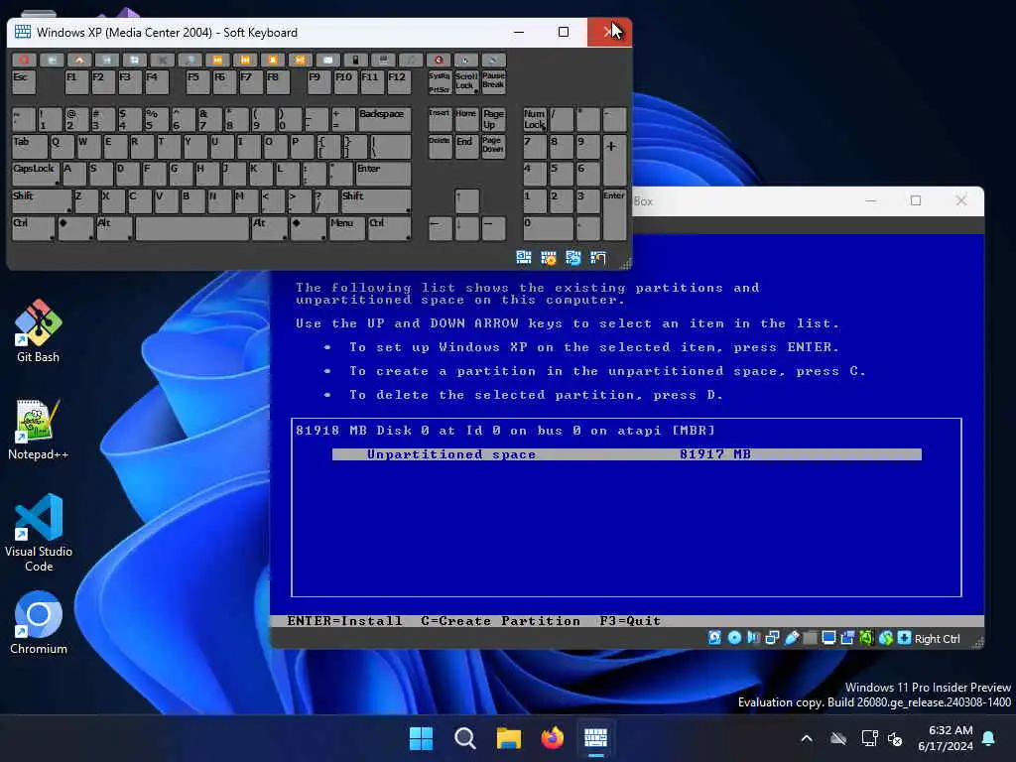Click the F8 key on soft keyboard
The image size is (1016, 762).
point(278,82)
